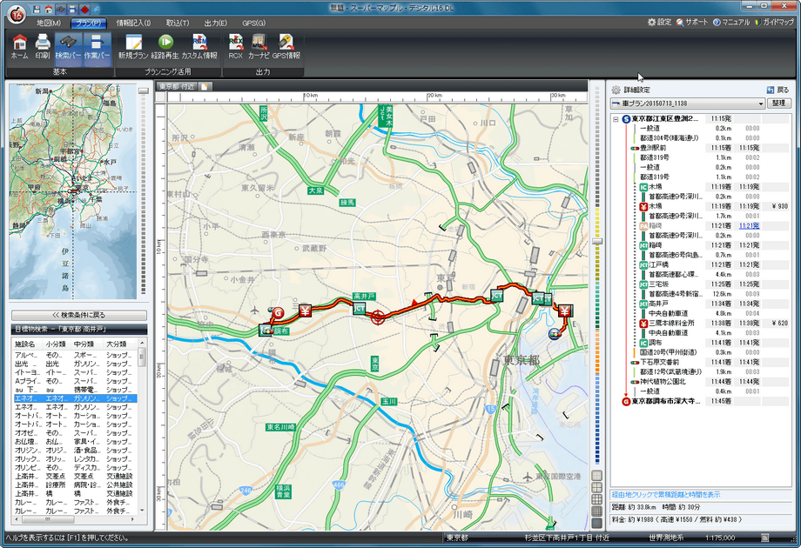This screenshot has width=801, height=548.
Task: Click the << 検索条件に戻る button
Action: pyautogui.click(x=78, y=316)
